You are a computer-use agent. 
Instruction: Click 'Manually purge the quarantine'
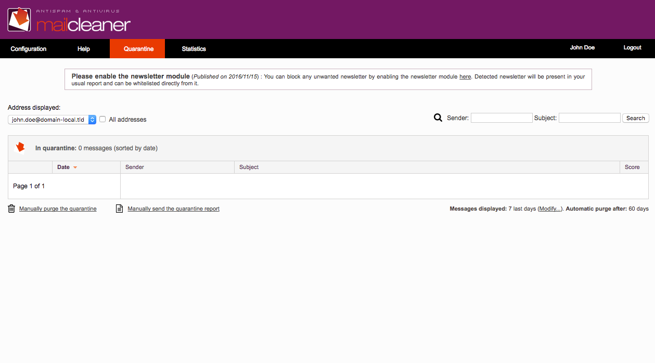pyautogui.click(x=57, y=209)
